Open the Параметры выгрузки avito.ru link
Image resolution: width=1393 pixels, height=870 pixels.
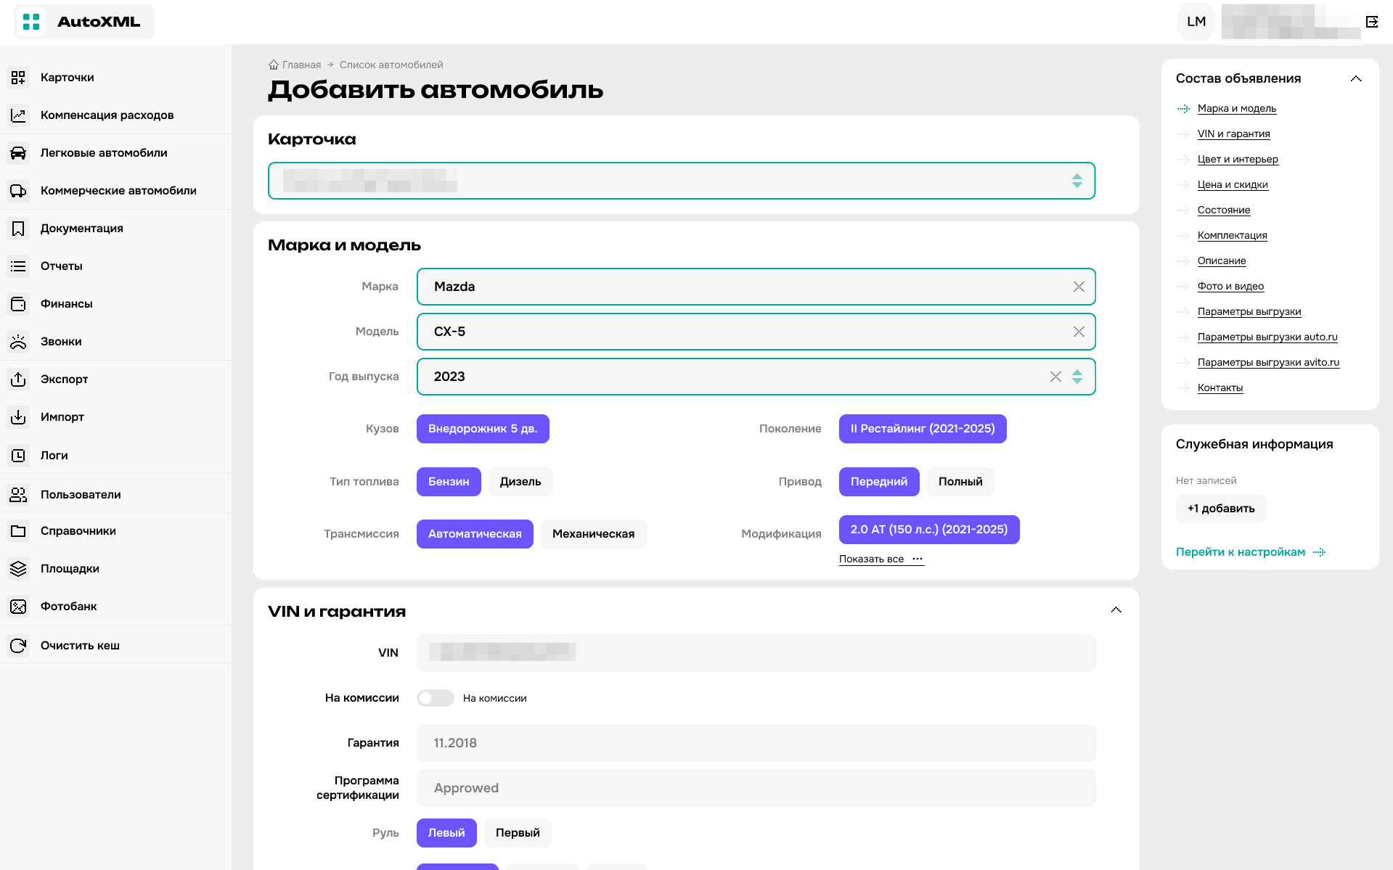pyautogui.click(x=1267, y=362)
